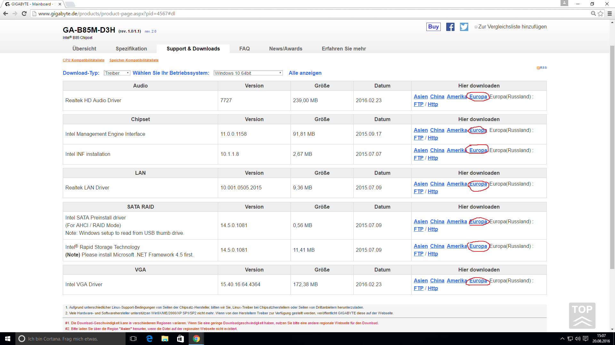Open Gigabyte Facebook page icon
The image size is (615, 345).
(x=450, y=27)
